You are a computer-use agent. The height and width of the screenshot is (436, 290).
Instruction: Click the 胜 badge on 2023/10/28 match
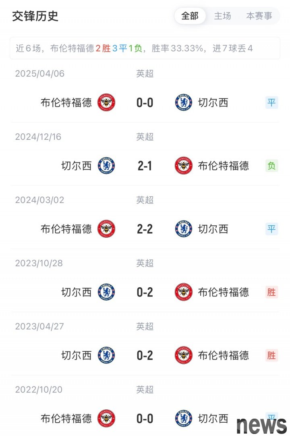point(271,292)
